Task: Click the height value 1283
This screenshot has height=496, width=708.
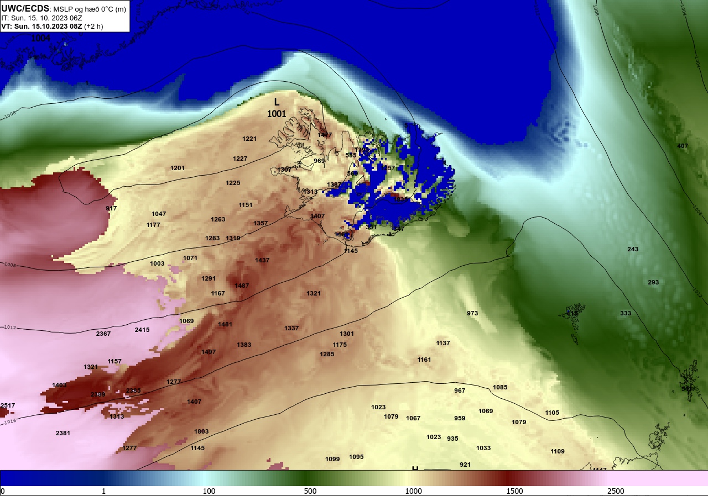Action: click(x=212, y=238)
